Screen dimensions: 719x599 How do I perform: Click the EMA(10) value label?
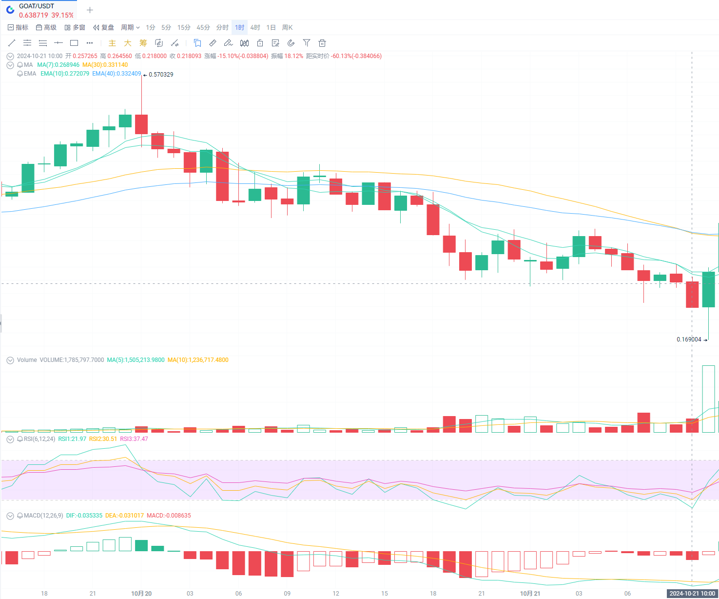[x=65, y=74]
